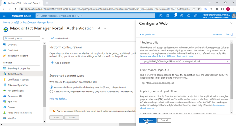Click Add a platform
236x126 pixels.
(60, 63)
